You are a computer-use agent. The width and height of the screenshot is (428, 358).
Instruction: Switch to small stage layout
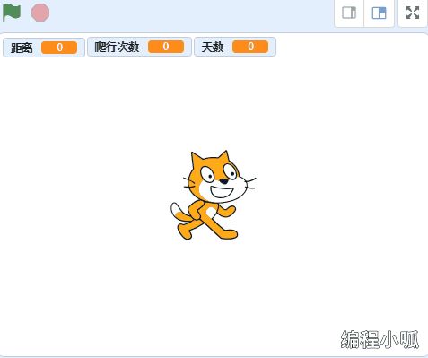pyautogui.click(x=349, y=13)
